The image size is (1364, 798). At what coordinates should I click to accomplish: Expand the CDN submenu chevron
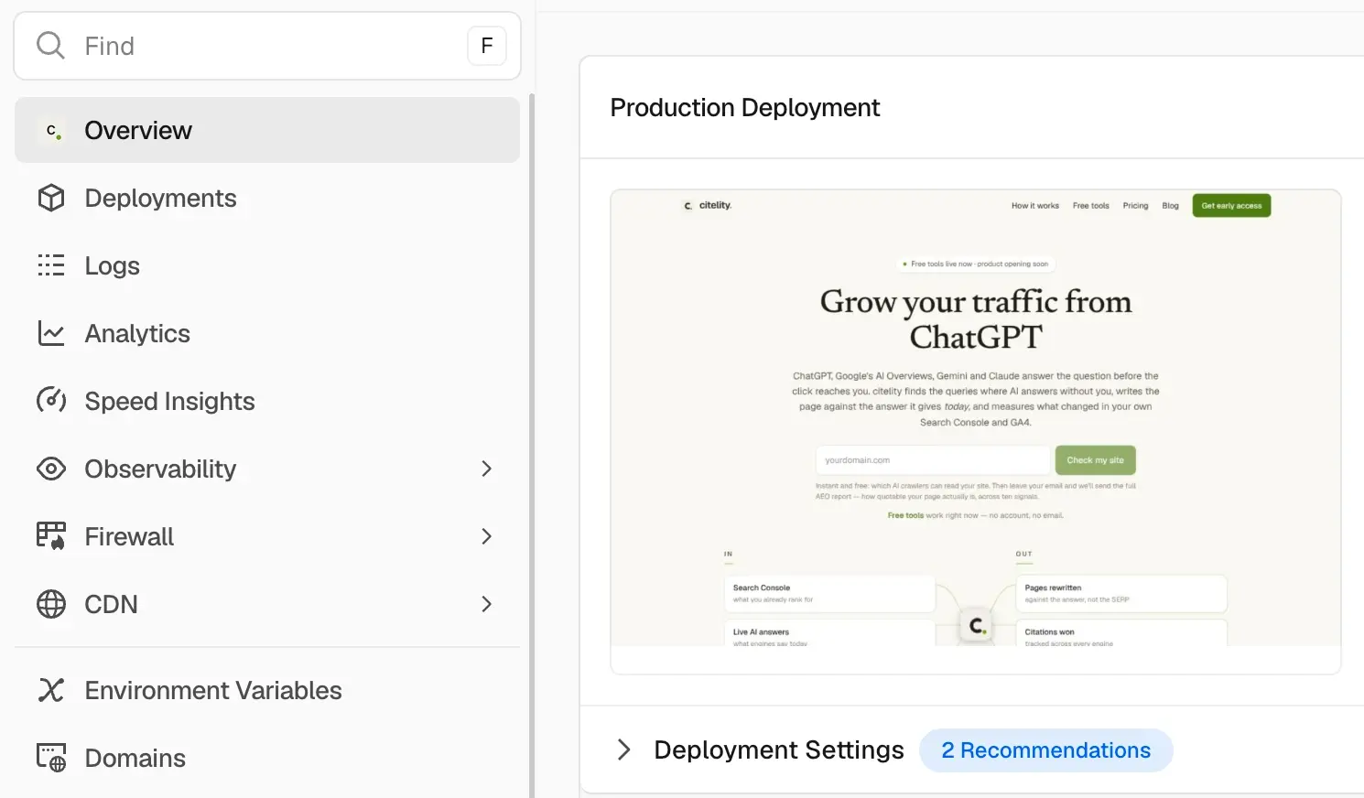487,604
